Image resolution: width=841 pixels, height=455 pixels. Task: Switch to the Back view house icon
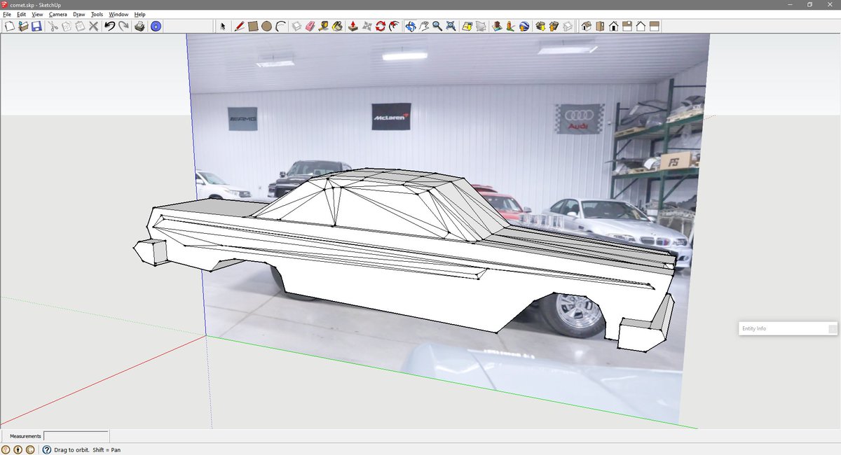pos(641,27)
